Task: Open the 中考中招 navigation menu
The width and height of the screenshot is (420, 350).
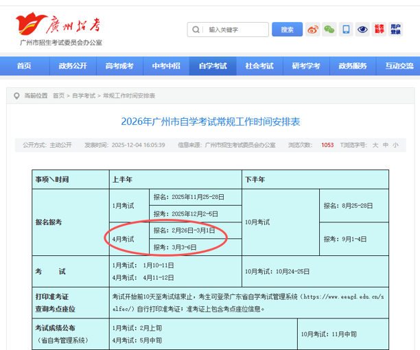Action: click(166, 66)
